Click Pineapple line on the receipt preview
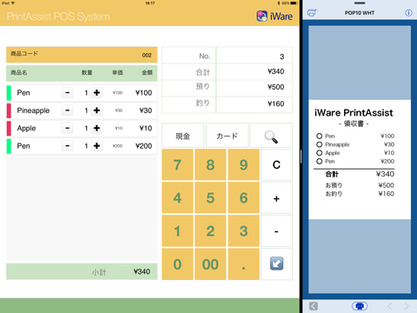The width and height of the screenshot is (417, 313). pos(355,144)
